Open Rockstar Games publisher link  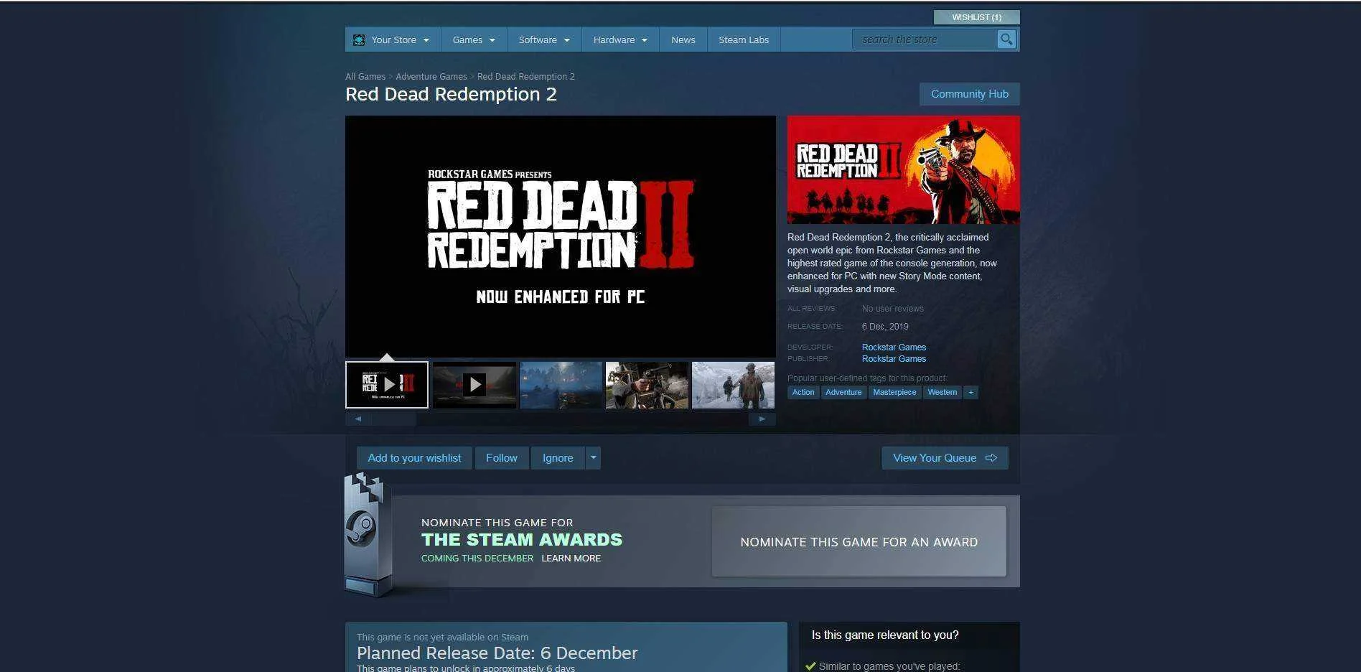pos(894,359)
